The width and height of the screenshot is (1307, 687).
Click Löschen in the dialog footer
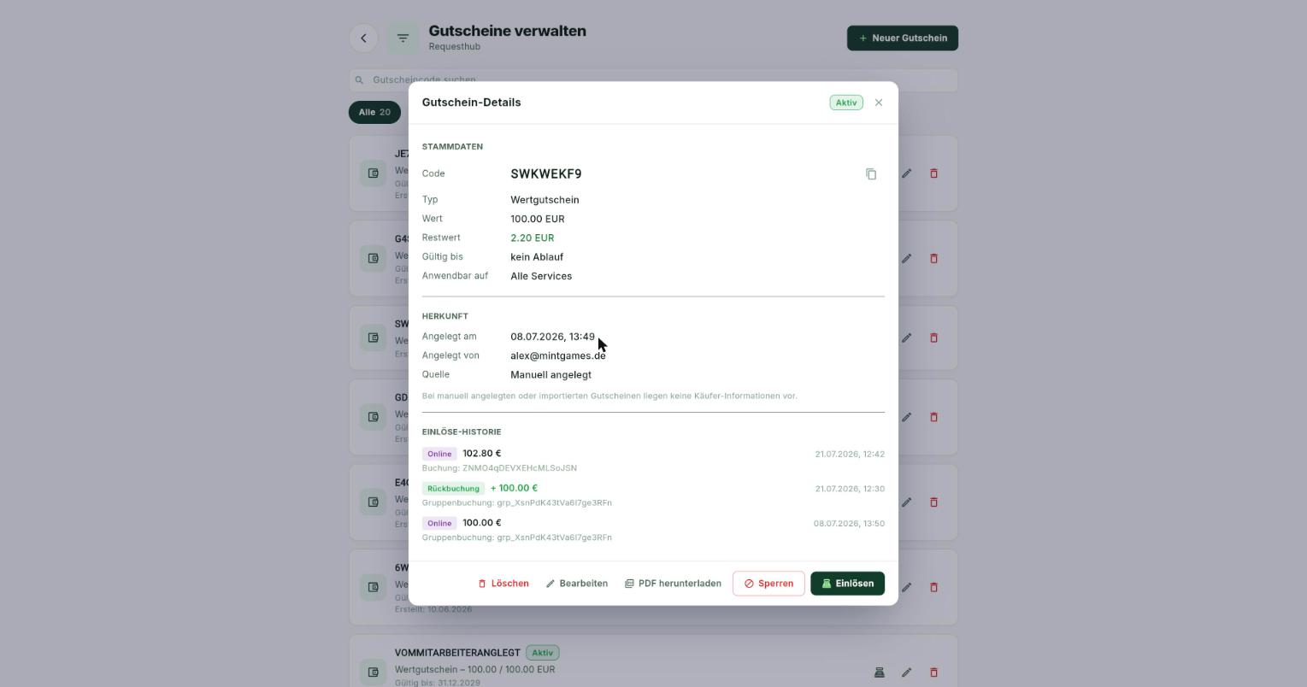(x=503, y=584)
